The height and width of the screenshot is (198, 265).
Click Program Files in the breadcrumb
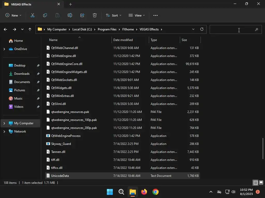pos(107,29)
